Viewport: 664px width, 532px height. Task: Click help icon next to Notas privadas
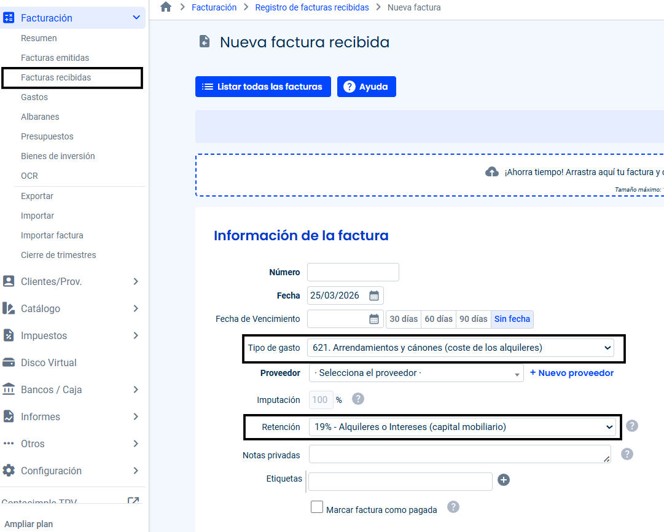tap(627, 454)
